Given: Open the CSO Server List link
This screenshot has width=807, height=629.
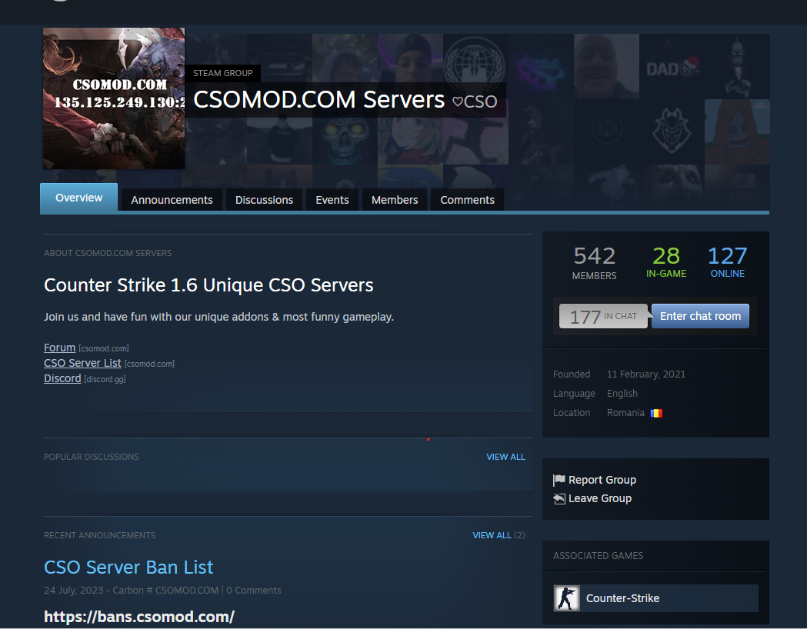Looking at the screenshot, I should click(82, 363).
